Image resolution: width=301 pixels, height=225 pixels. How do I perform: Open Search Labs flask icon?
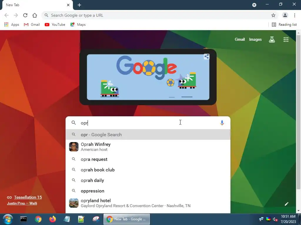(272, 40)
